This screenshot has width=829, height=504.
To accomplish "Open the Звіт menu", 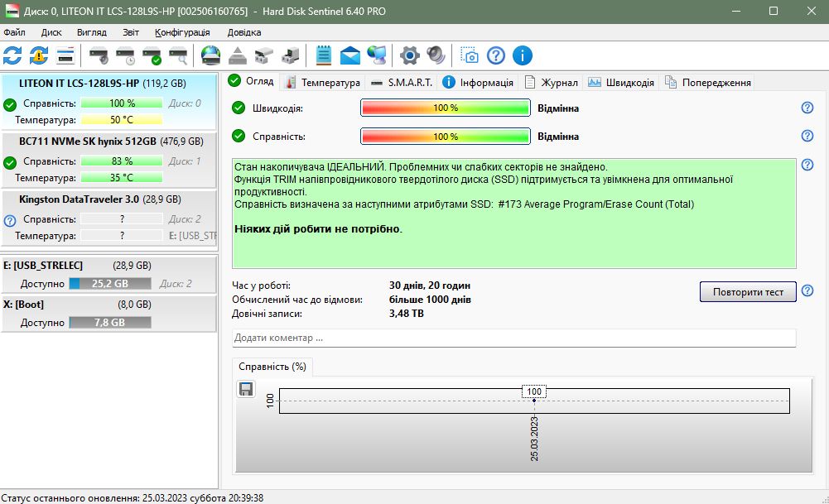I will [131, 32].
